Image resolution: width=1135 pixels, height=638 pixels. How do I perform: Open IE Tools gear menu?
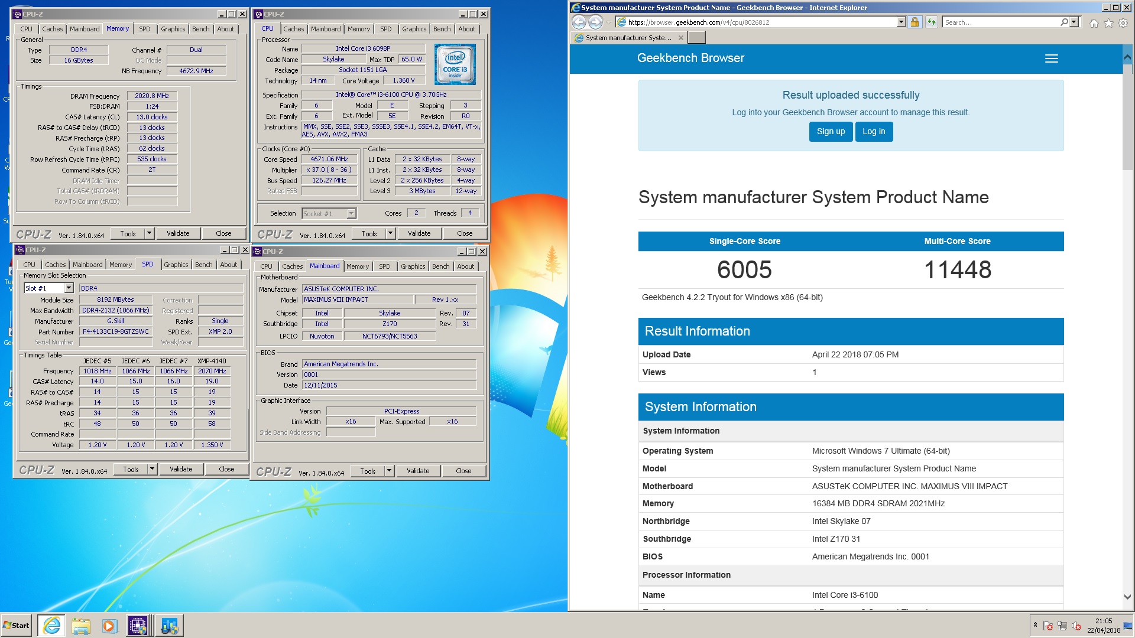tap(1123, 23)
